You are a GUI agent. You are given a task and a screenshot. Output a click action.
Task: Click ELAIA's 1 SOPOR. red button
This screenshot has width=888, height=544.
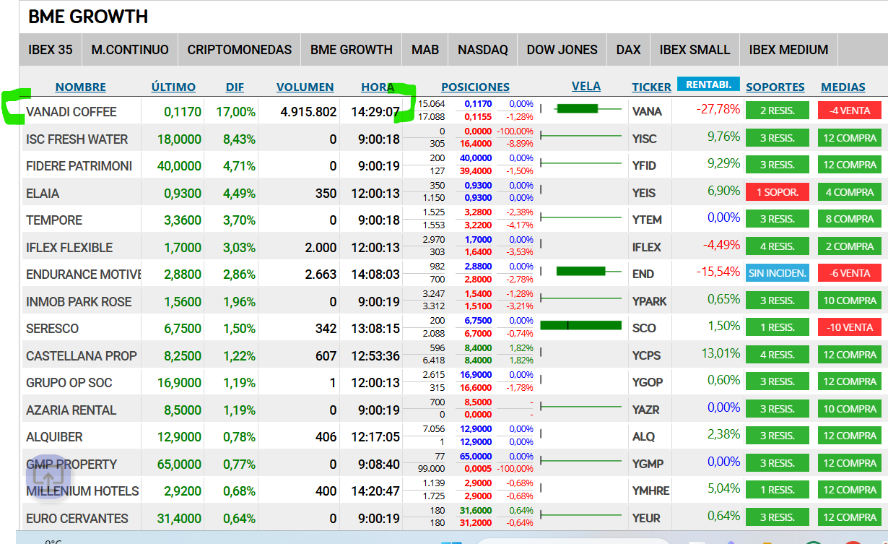(x=778, y=192)
